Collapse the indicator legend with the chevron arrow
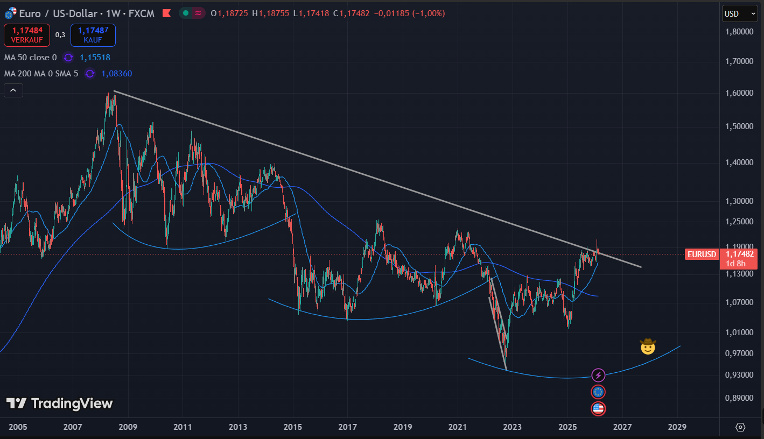 (13, 91)
